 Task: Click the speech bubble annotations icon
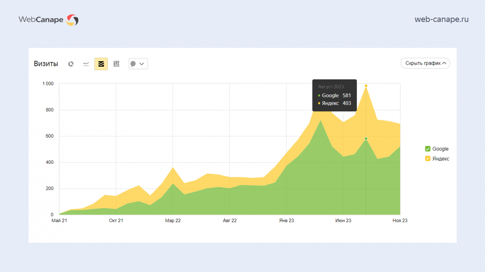pyautogui.click(x=133, y=64)
